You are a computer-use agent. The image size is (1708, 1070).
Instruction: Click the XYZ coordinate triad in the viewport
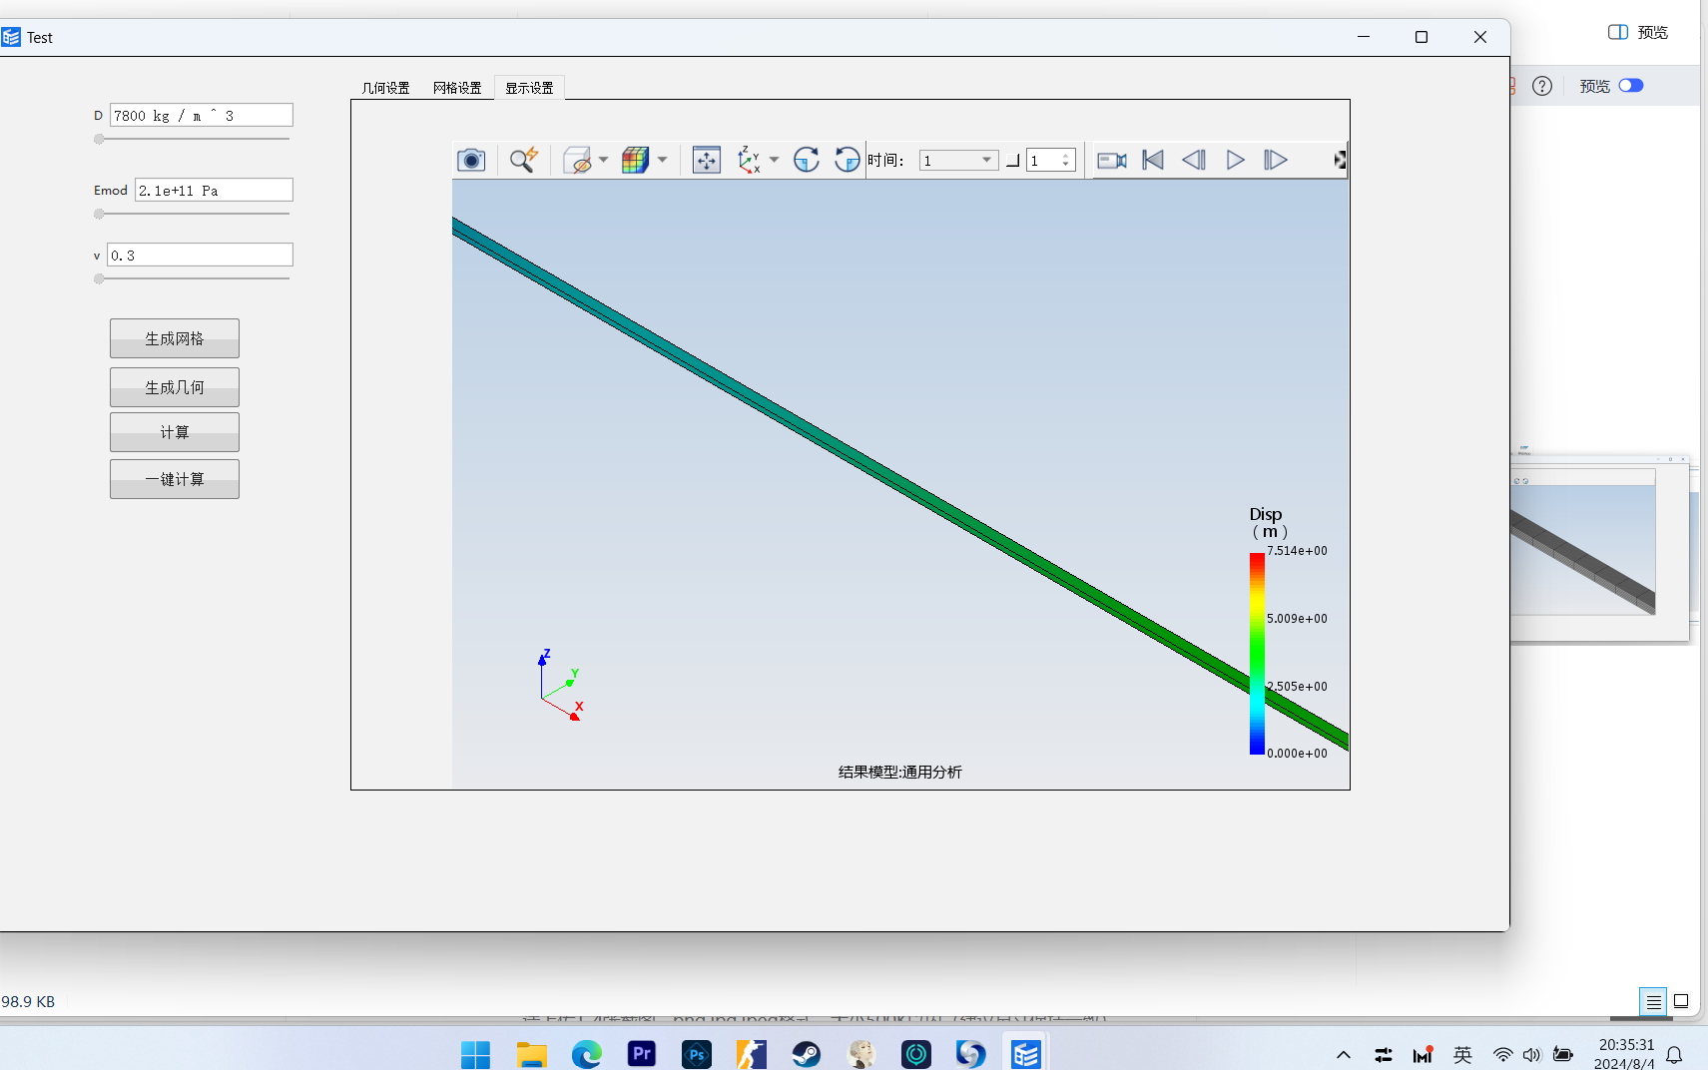560,685
